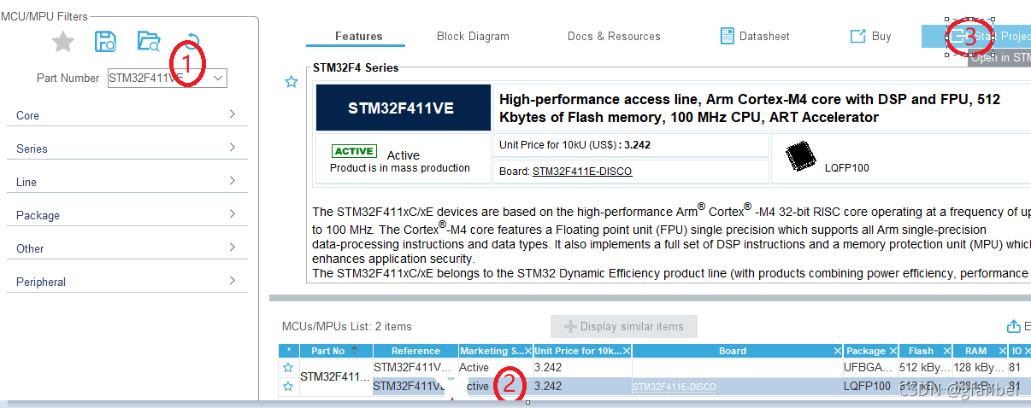Screen dimensions: 1031x408
Task: Star the LQFP100 table row
Action: pyautogui.click(x=288, y=386)
